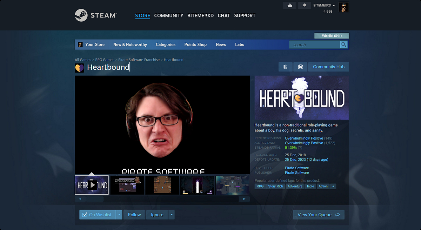Click the Follow button
This screenshot has width=421, height=230.
(x=134, y=215)
